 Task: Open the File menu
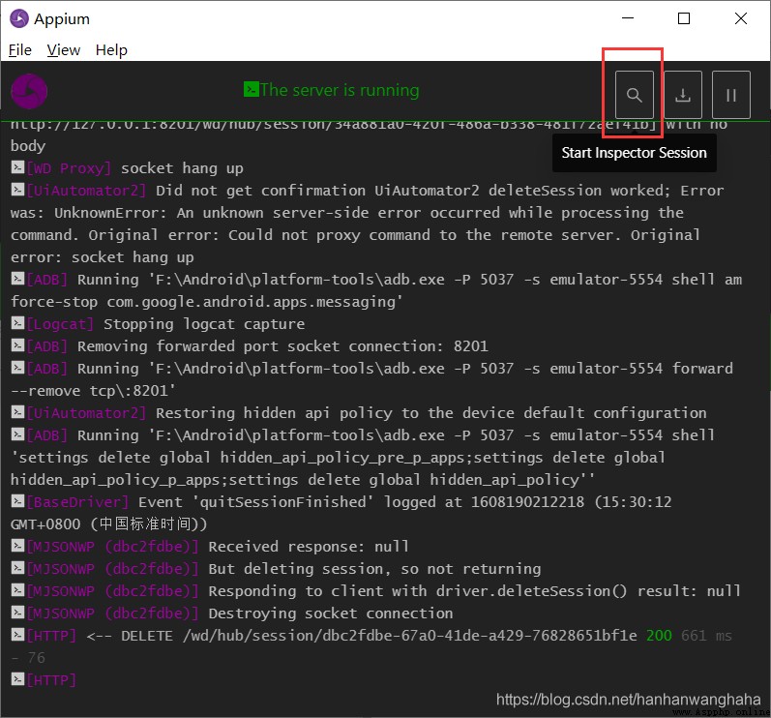20,50
